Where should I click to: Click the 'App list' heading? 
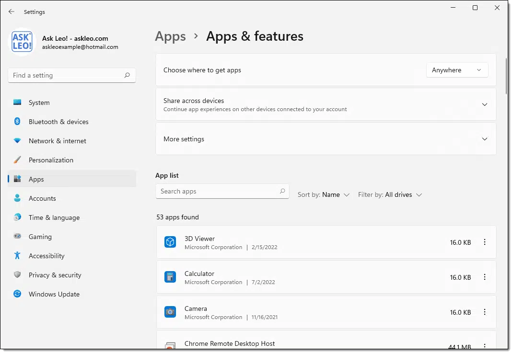coord(167,176)
